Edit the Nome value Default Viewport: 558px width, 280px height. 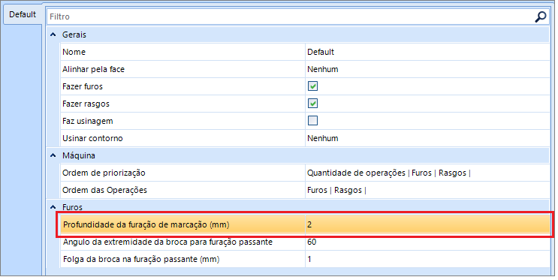[427, 52]
